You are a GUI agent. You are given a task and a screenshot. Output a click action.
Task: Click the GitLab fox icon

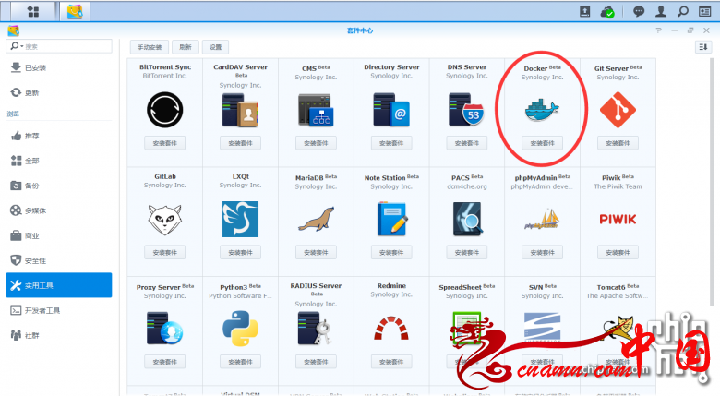pyautogui.click(x=163, y=219)
